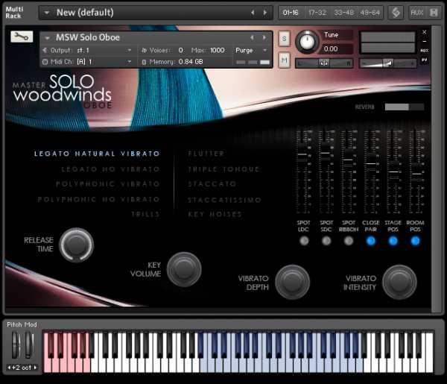Click the Kontakt logo workspace icon
Viewport: 447px width, 384px height.
[396, 13]
